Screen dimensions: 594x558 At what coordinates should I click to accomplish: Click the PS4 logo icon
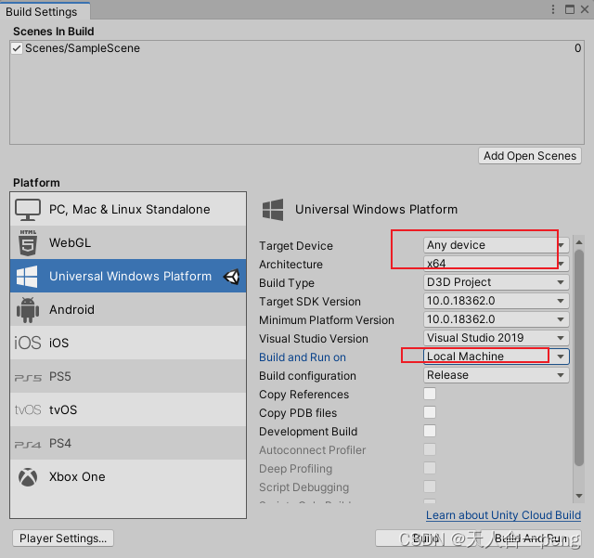coord(28,445)
